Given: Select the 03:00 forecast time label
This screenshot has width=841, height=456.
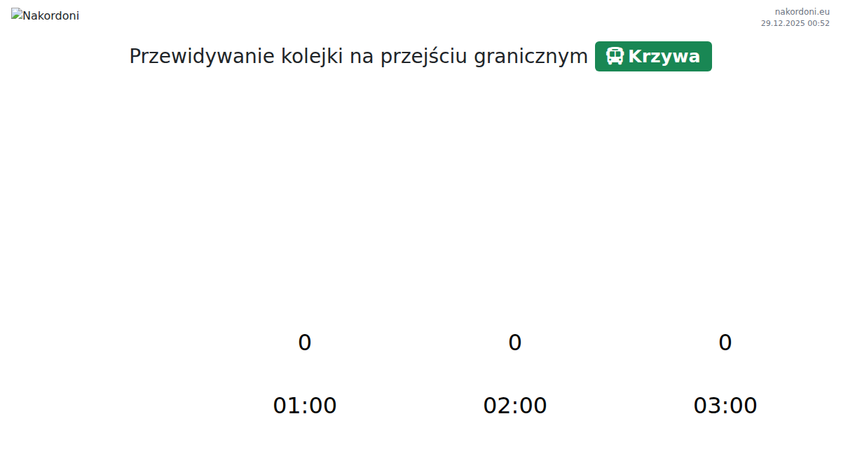Looking at the screenshot, I should 725,406.
